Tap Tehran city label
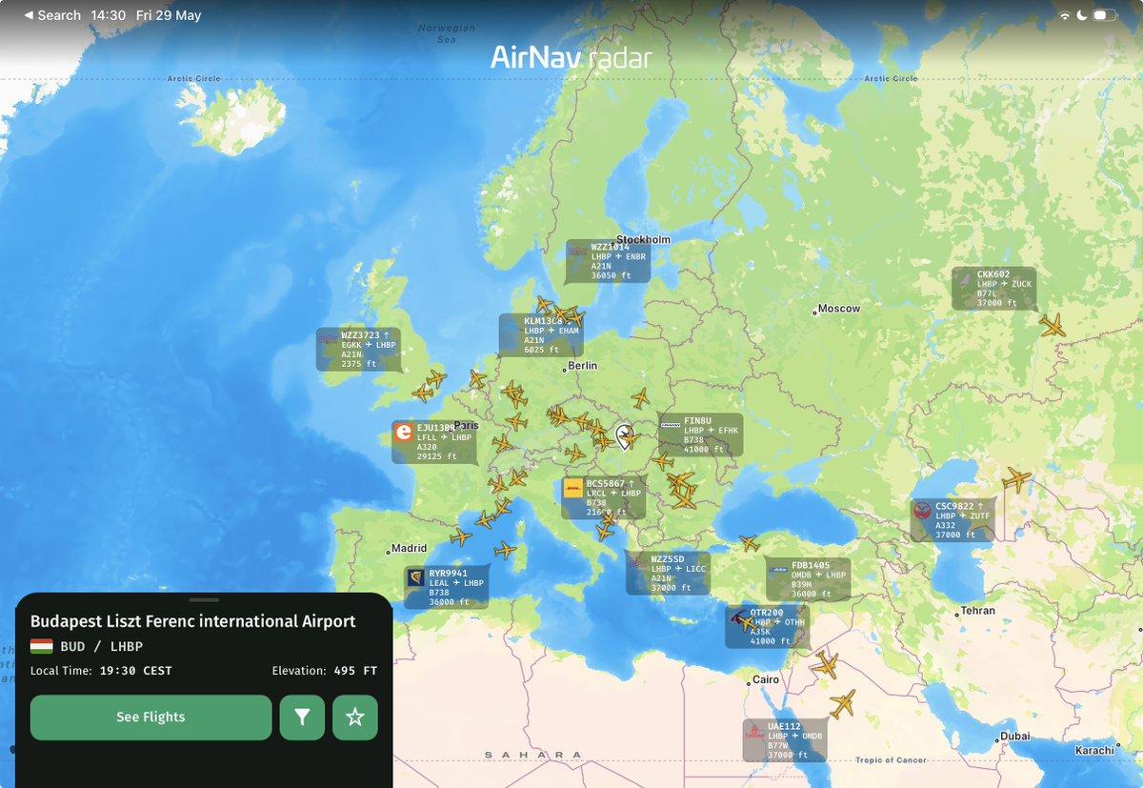1143x788 pixels. [977, 611]
